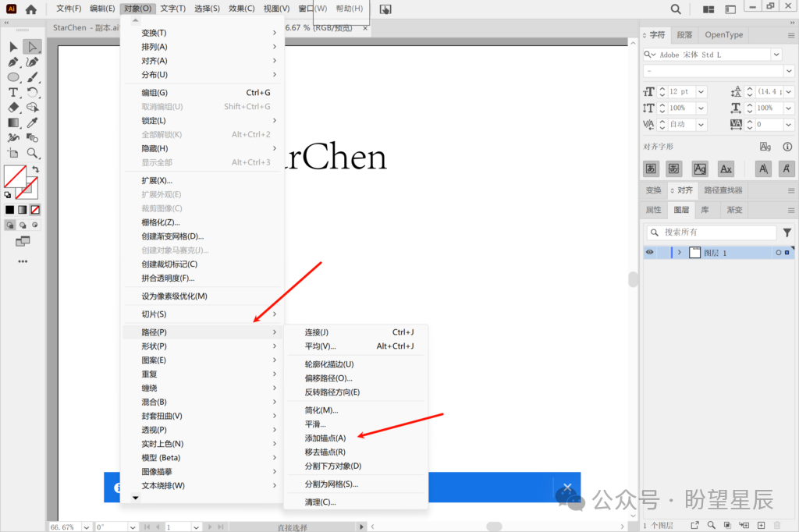Open the 变换(T) submenu
The width and height of the screenshot is (799, 532).
point(203,33)
